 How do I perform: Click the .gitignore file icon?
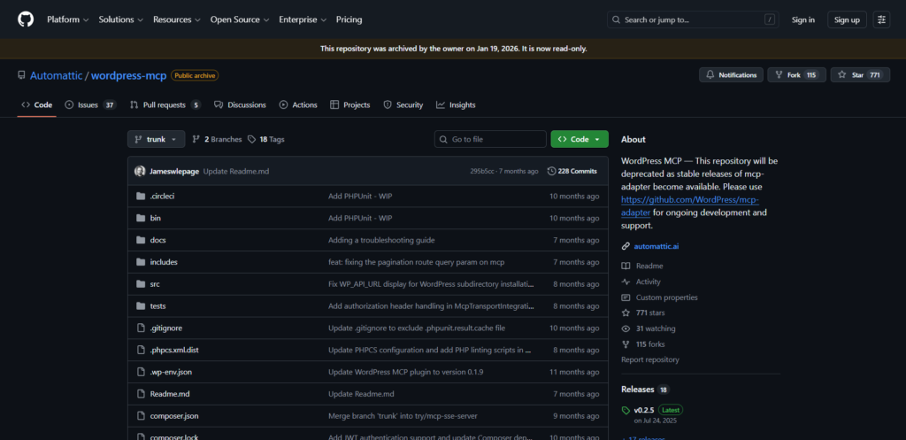click(x=141, y=328)
